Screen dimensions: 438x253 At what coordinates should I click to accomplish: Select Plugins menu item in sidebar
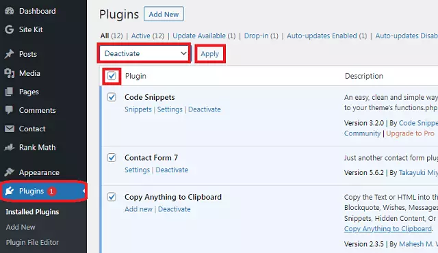coord(43,191)
